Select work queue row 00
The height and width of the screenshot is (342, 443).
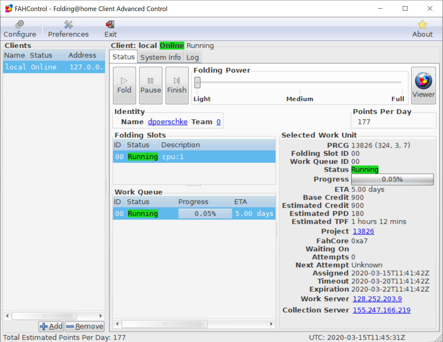[x=194, y=214]
